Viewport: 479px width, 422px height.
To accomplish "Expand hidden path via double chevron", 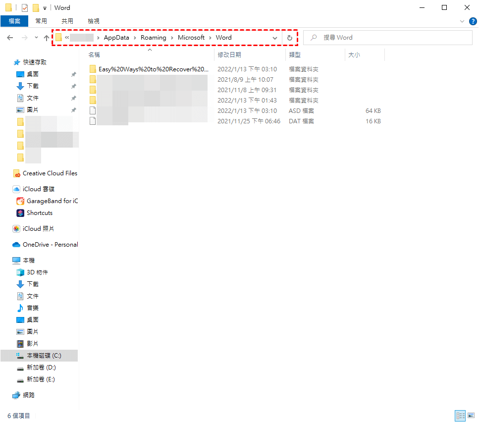I will [x=67, y=38].
